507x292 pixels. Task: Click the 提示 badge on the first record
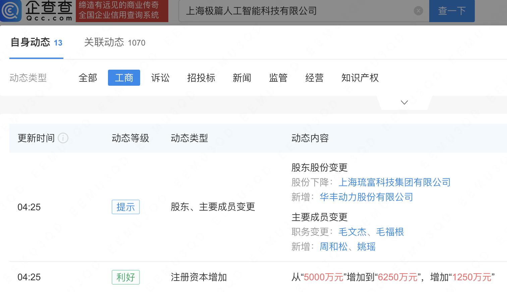click(x=125, y=207)
